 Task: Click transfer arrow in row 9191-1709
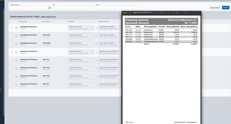coord(96,77)
